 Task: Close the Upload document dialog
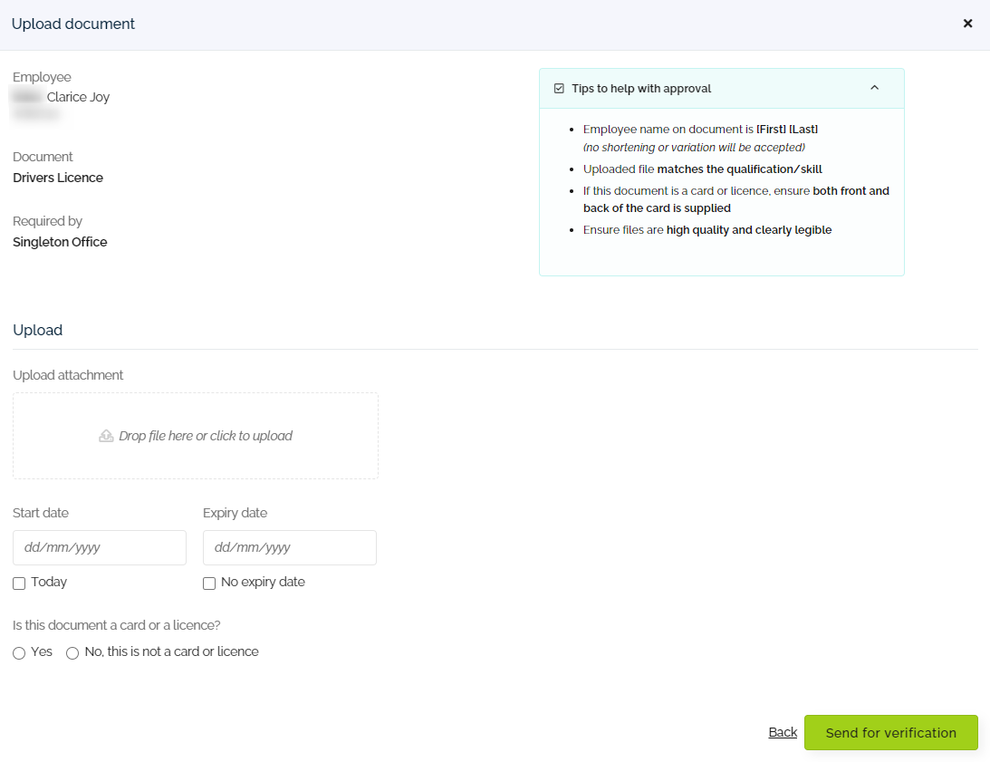[967, 24]
